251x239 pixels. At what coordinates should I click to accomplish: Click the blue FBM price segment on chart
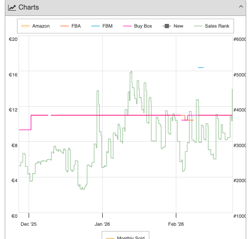tap(201, 67)
